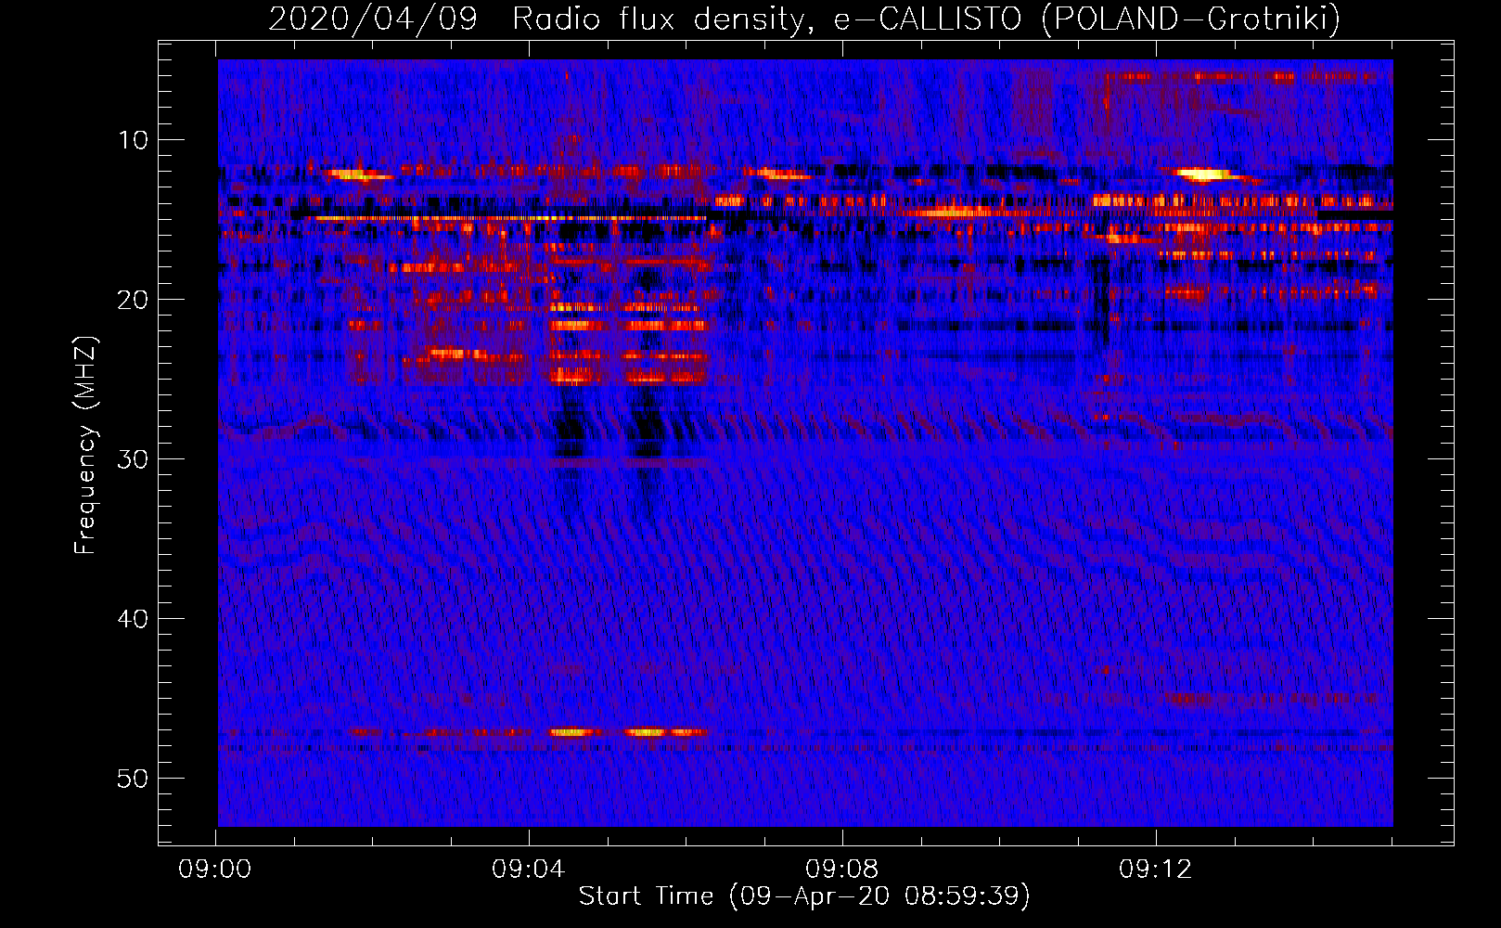
Task: Click the time tick label "09:08"
Action: click(x=842, y=870)
